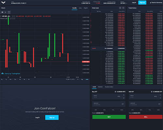The height and width of the screenshot is (130, 163).
Task: Click Log in under Join CoinFalcon
Action: (x=37, y=118)
